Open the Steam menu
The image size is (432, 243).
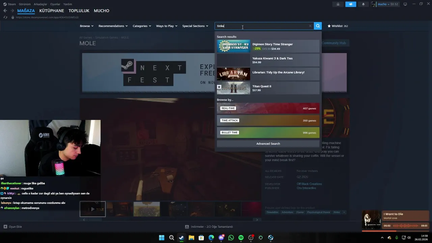[9, 4]
